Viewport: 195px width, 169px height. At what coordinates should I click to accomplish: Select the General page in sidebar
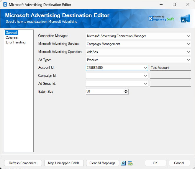coord(11,33)
